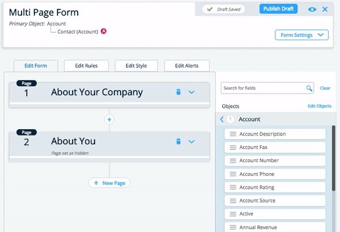Click the magnifier icon in field search
Image resolution: width=340 pixels, height=232 pixels.
coord(309,88)
